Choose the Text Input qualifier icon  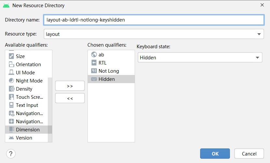11,105
